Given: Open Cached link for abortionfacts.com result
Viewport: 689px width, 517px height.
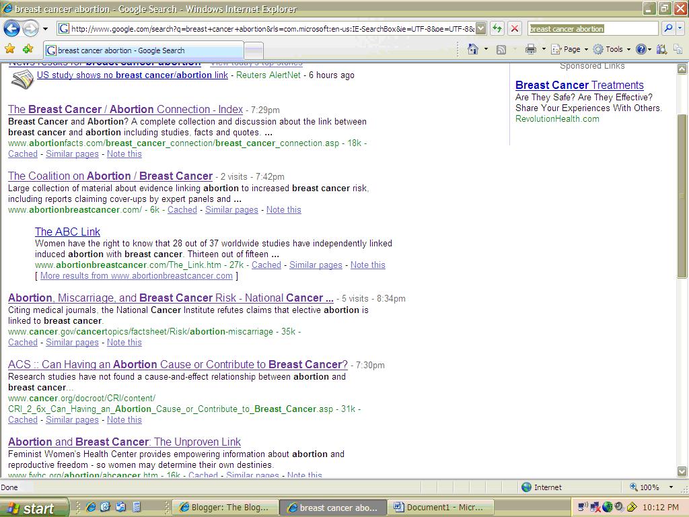Looking at the screenshot, I should coord(23,154).
